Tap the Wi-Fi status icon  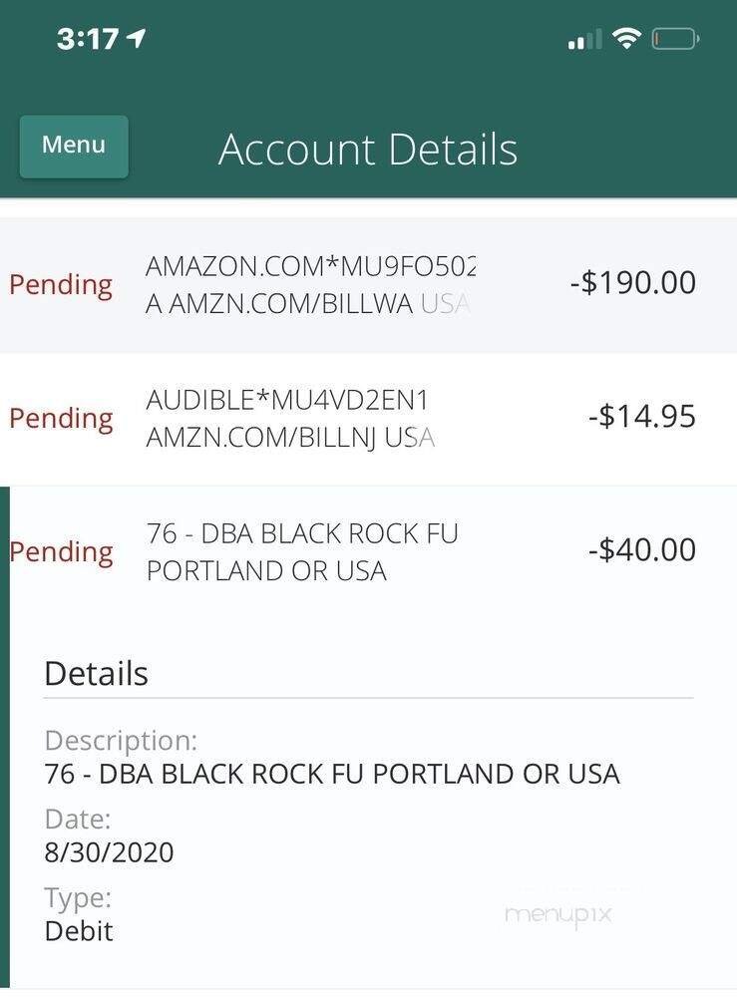tap(626, 39)
